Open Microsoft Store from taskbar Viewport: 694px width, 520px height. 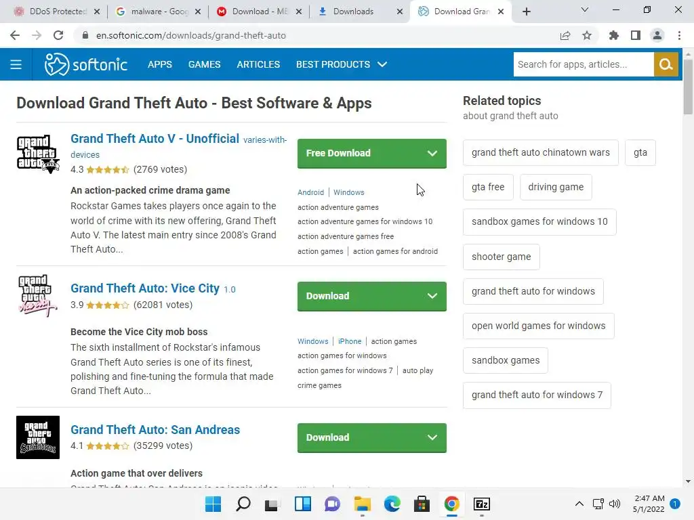point(422,504)
